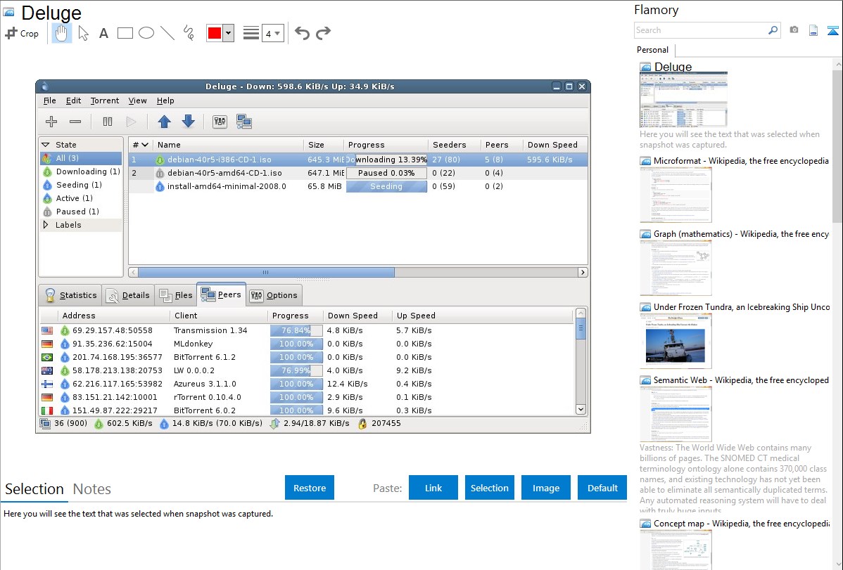This screenshot has width=843, height=570.
Task: Click the Selection paste button
Action: click(x=489, y=488)
